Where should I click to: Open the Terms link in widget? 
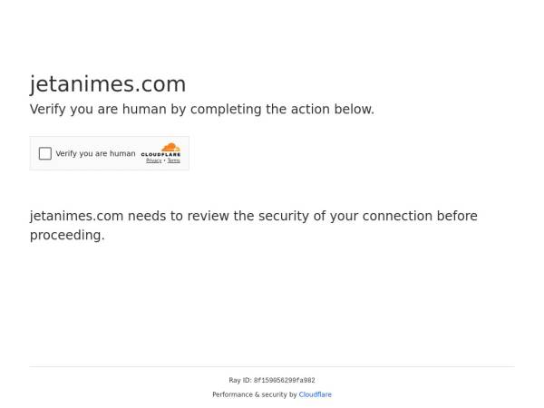click(173, 160)
